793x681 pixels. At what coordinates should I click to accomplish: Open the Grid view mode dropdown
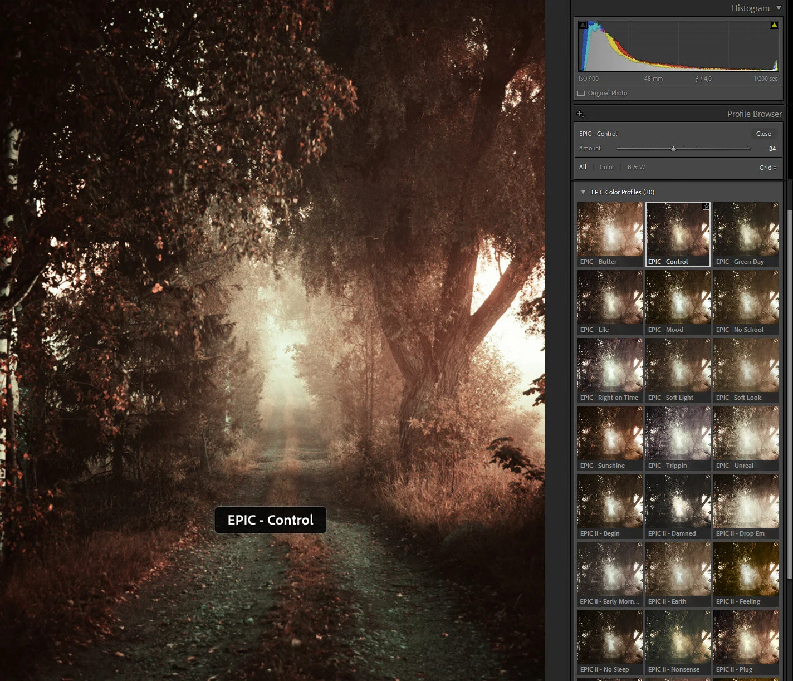click(767, 167)
